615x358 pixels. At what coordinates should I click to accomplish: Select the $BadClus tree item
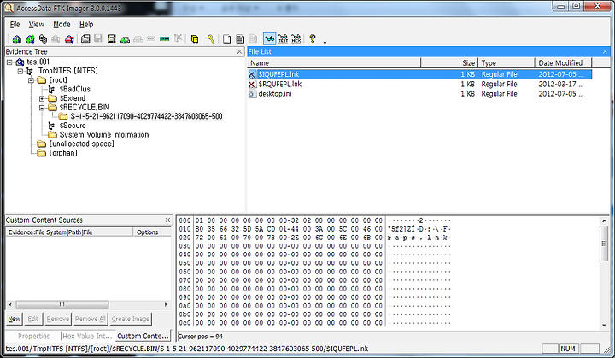click(x=74, y=89)
